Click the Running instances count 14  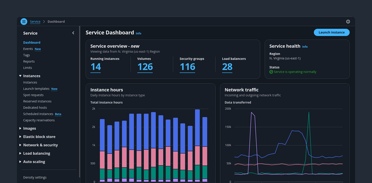pyautogui.click(x=96, y=67)
